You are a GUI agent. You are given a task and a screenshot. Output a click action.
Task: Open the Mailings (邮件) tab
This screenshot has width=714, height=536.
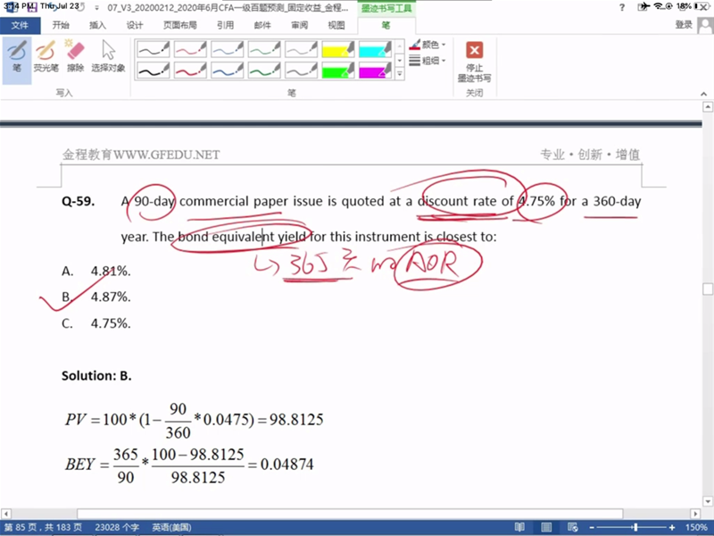tap(262, 25)
